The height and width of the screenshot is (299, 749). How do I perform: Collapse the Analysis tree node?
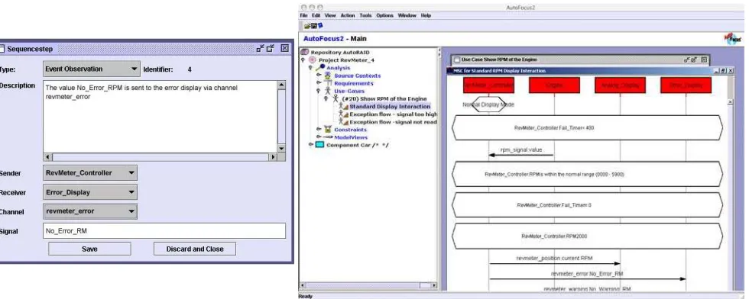click(310, 68)
